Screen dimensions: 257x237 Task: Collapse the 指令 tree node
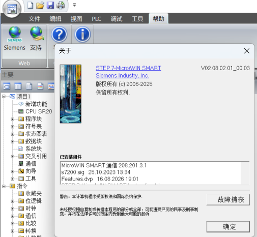4,186
